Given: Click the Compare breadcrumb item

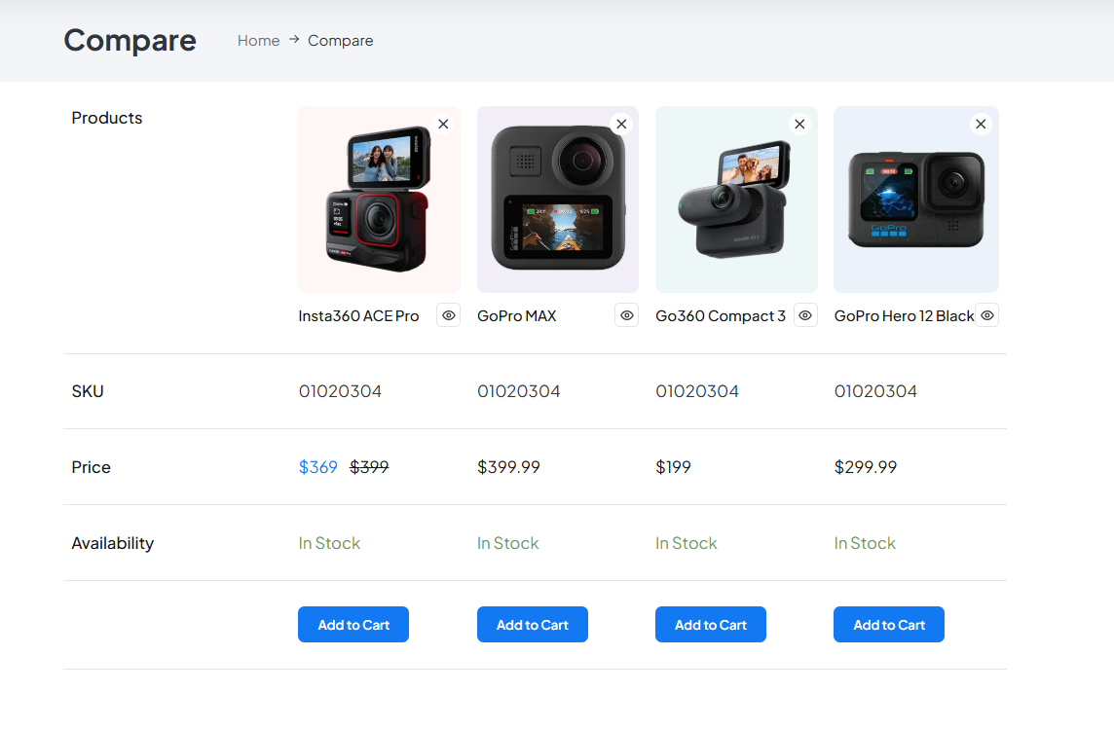Looking at the screenshot, I should coord(340,41).
